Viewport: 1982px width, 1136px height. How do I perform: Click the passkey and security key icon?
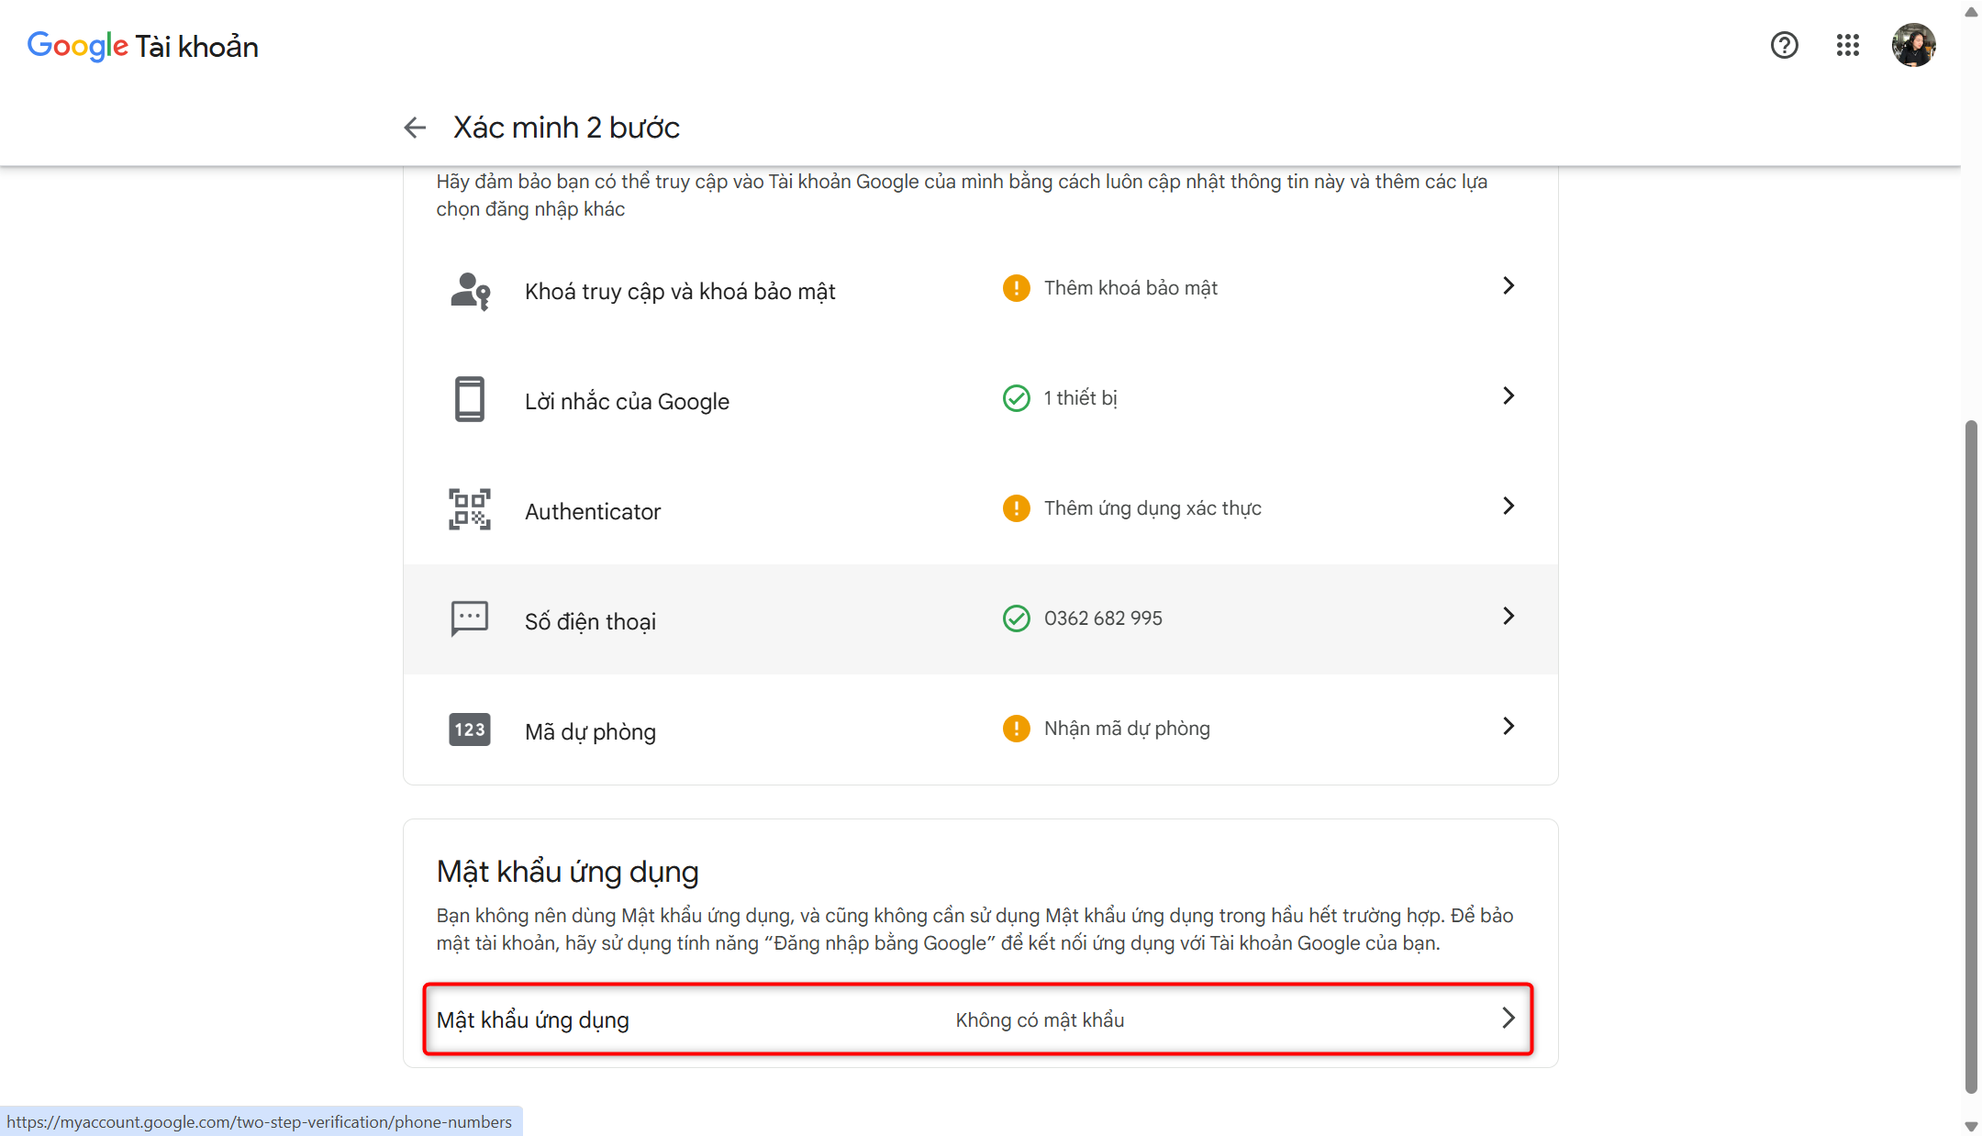pyautogui.click(x=470, y=291)
